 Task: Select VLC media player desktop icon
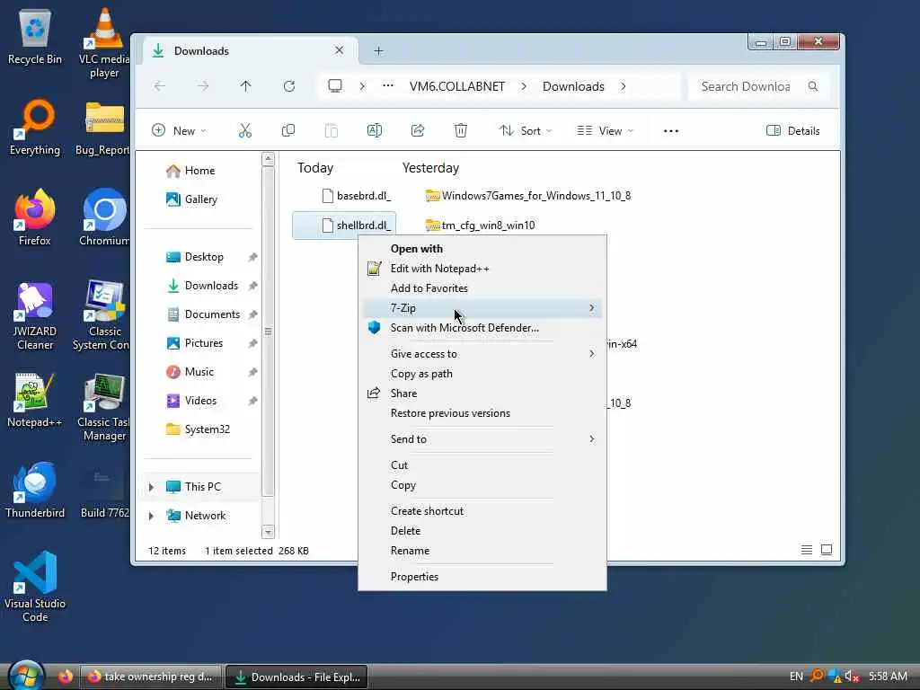pos(104,42)
